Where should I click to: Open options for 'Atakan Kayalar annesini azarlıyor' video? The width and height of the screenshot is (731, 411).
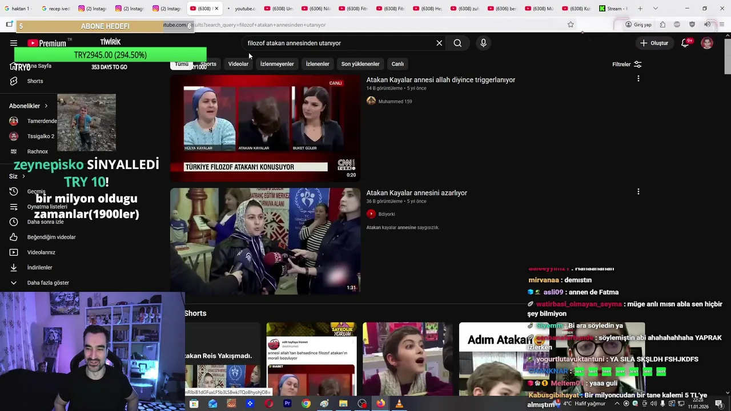[x=638, y=191]
